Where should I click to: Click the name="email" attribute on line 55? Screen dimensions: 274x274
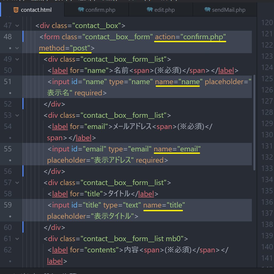[177, 149]
